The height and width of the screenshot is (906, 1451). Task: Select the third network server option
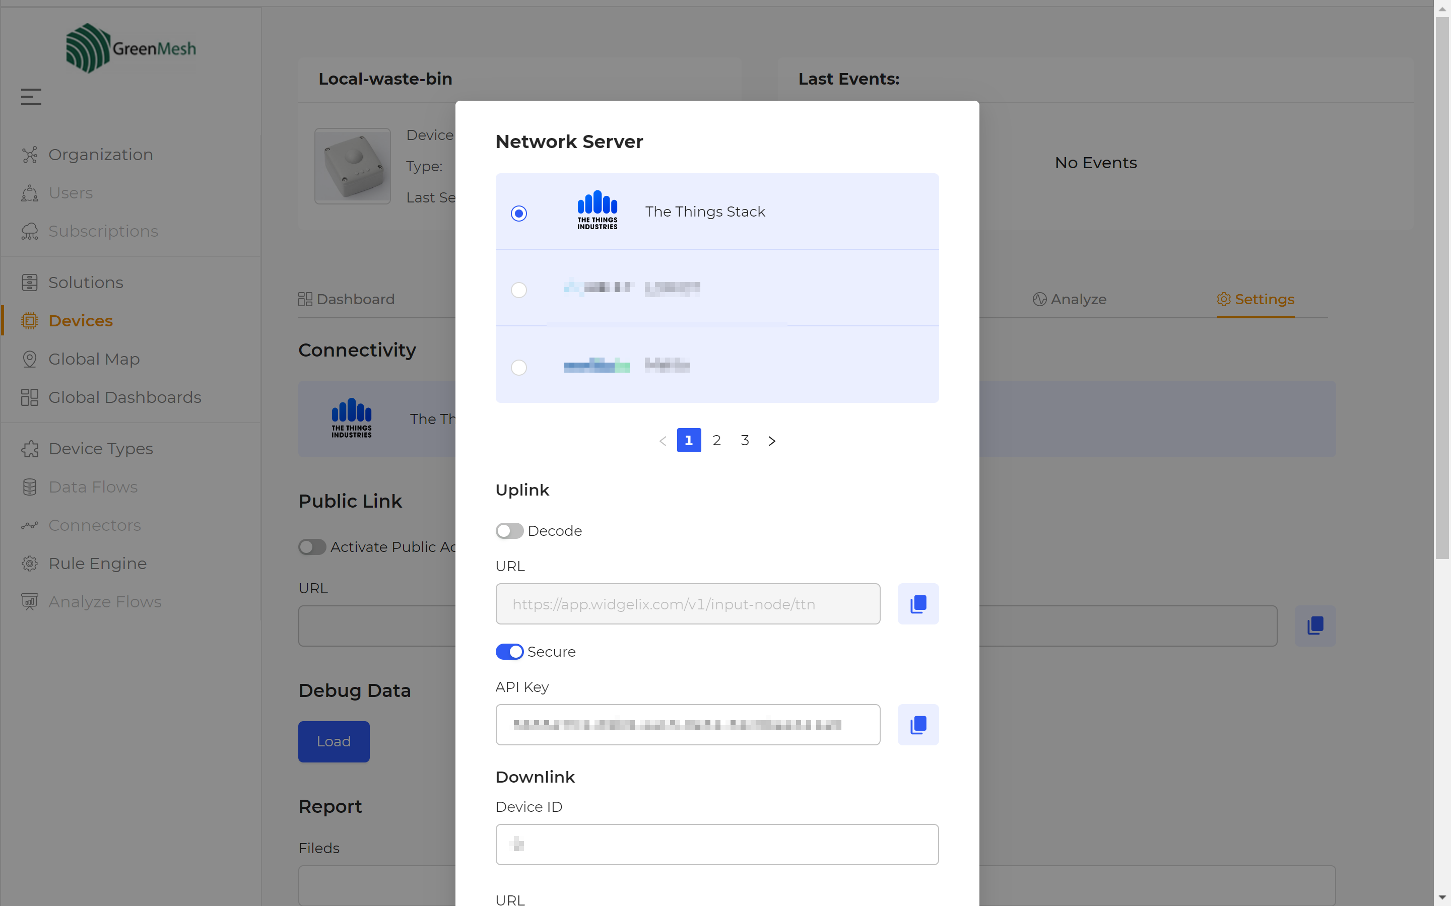click(x=518, y=366)
